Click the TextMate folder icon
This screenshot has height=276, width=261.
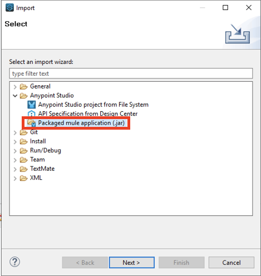click(23, 169)
